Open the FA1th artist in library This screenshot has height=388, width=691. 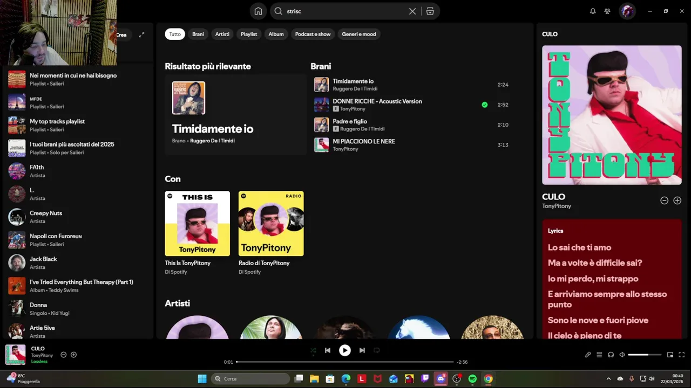click(78, 171)
